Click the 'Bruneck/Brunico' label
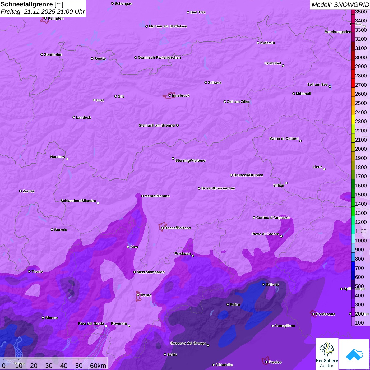 248,175
